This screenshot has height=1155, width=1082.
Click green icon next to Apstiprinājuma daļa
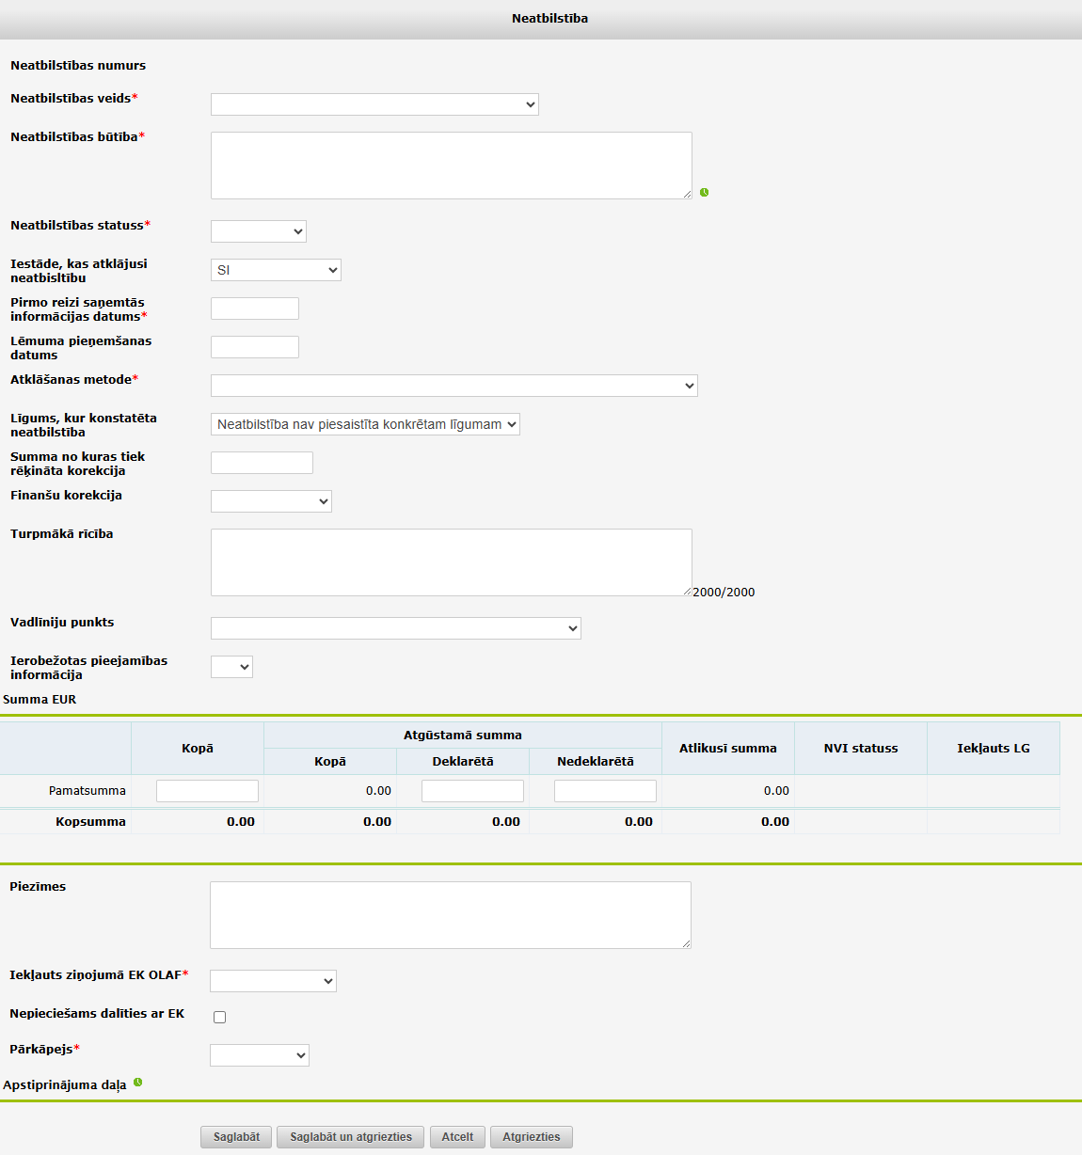138,1083
